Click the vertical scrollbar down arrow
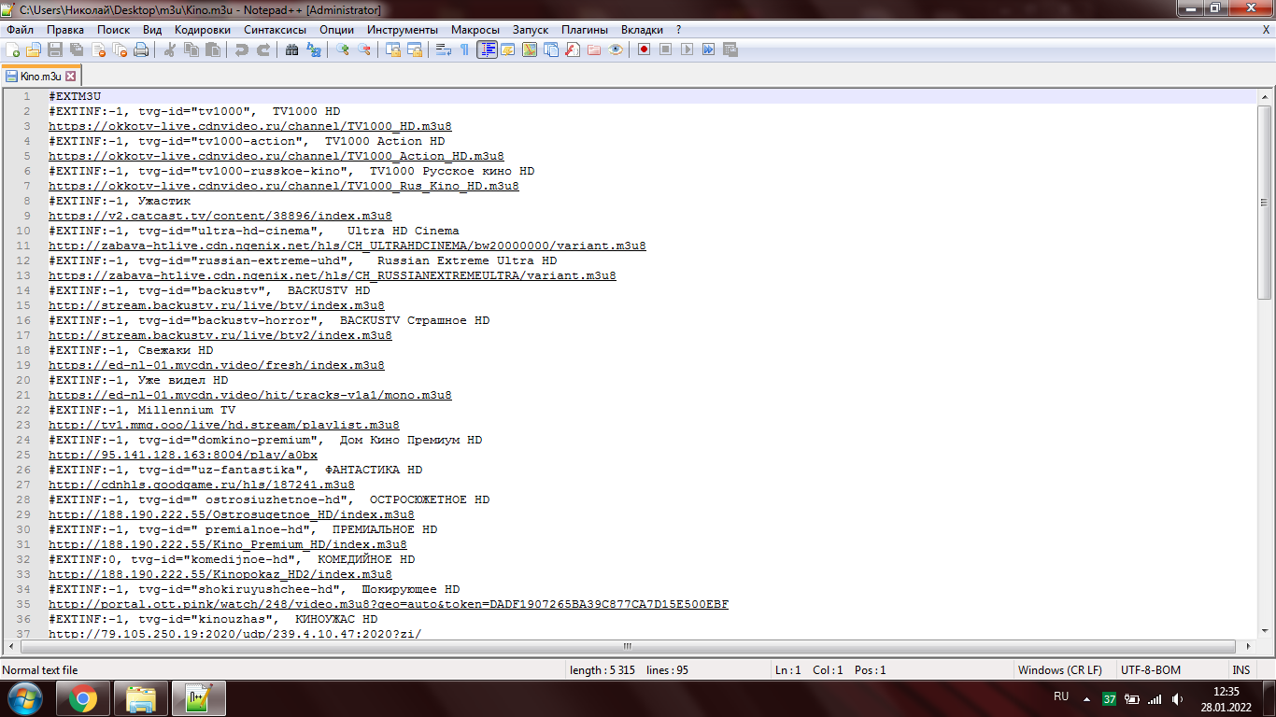The height and width of the screenshot is (717, 1276). click(1265, 630)
